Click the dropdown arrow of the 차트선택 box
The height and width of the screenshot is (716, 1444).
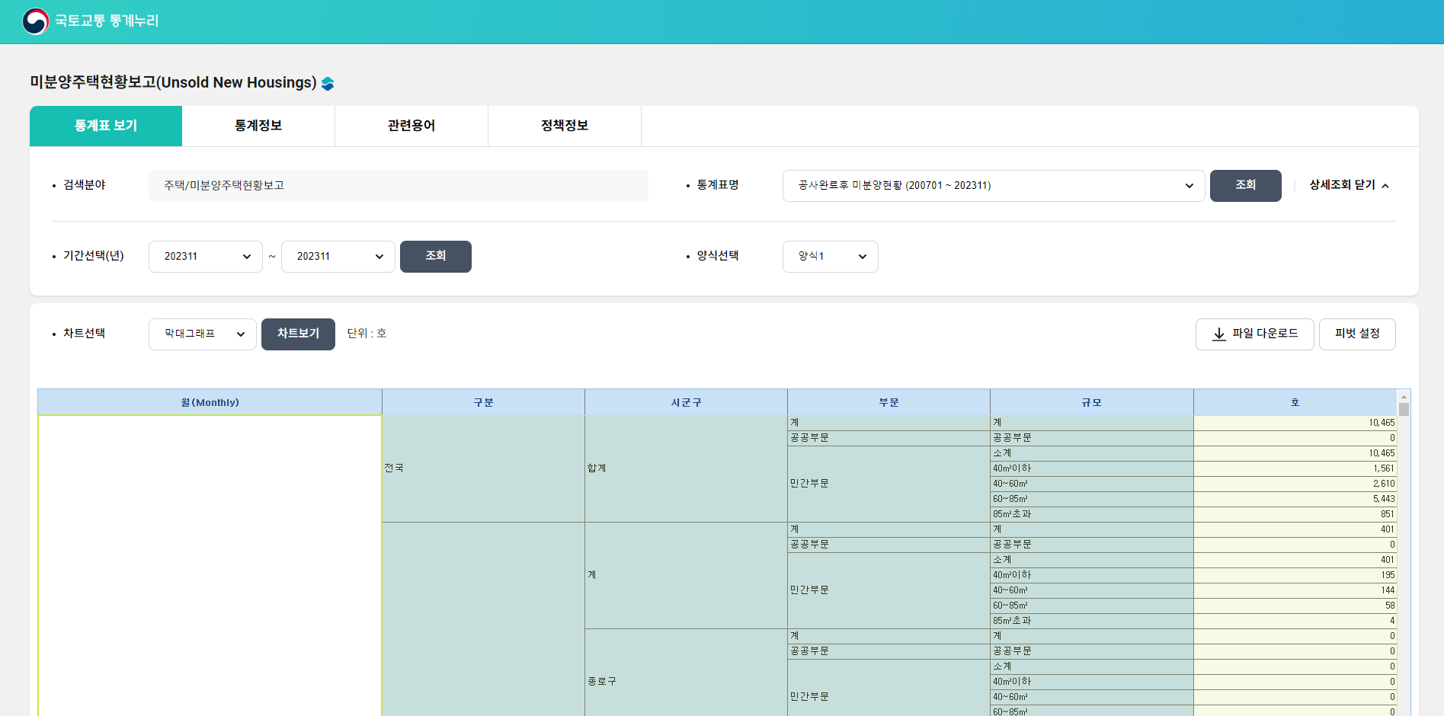pyautogui.click(x=241, y=334)
